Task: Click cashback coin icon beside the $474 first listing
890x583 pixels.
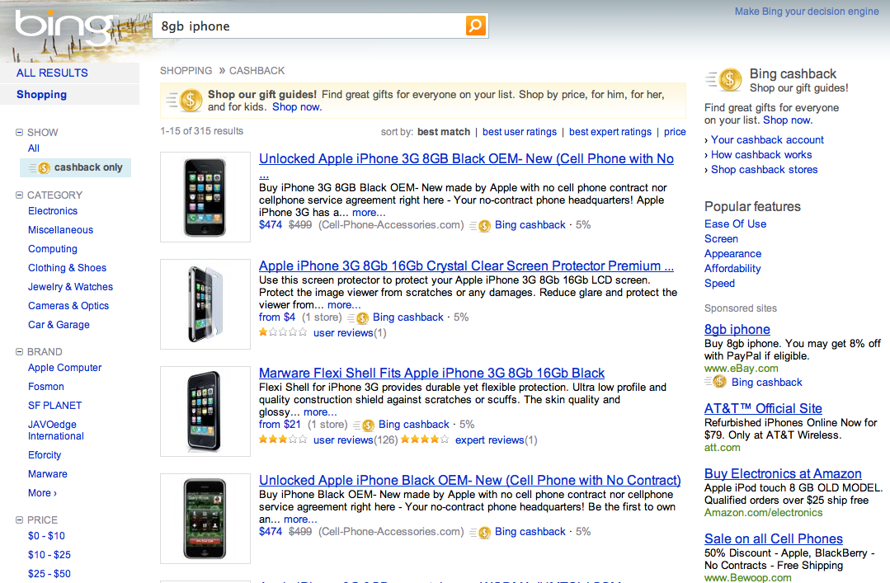Action: [x=483, y=225]
